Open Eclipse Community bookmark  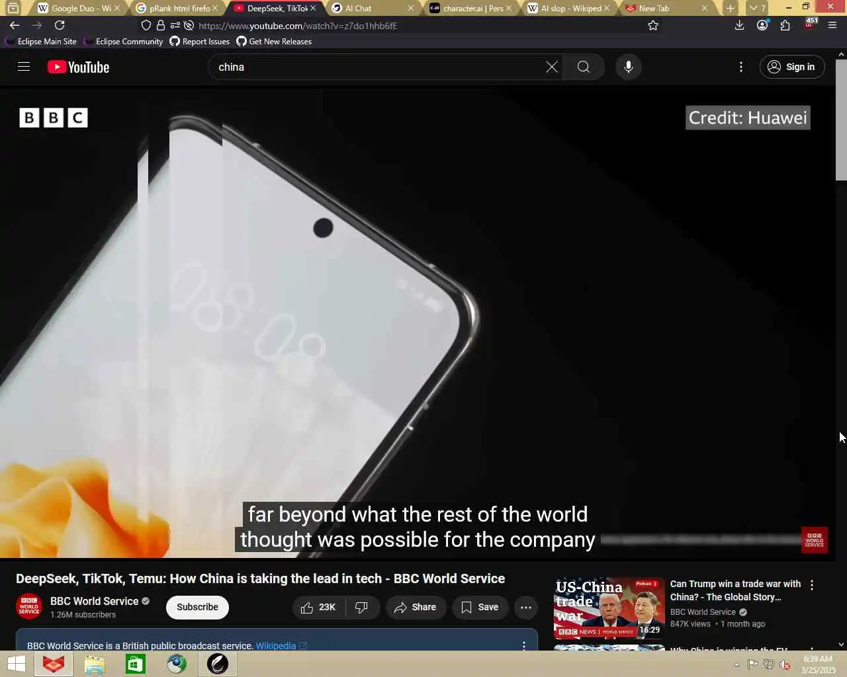(x=124, y=41)
